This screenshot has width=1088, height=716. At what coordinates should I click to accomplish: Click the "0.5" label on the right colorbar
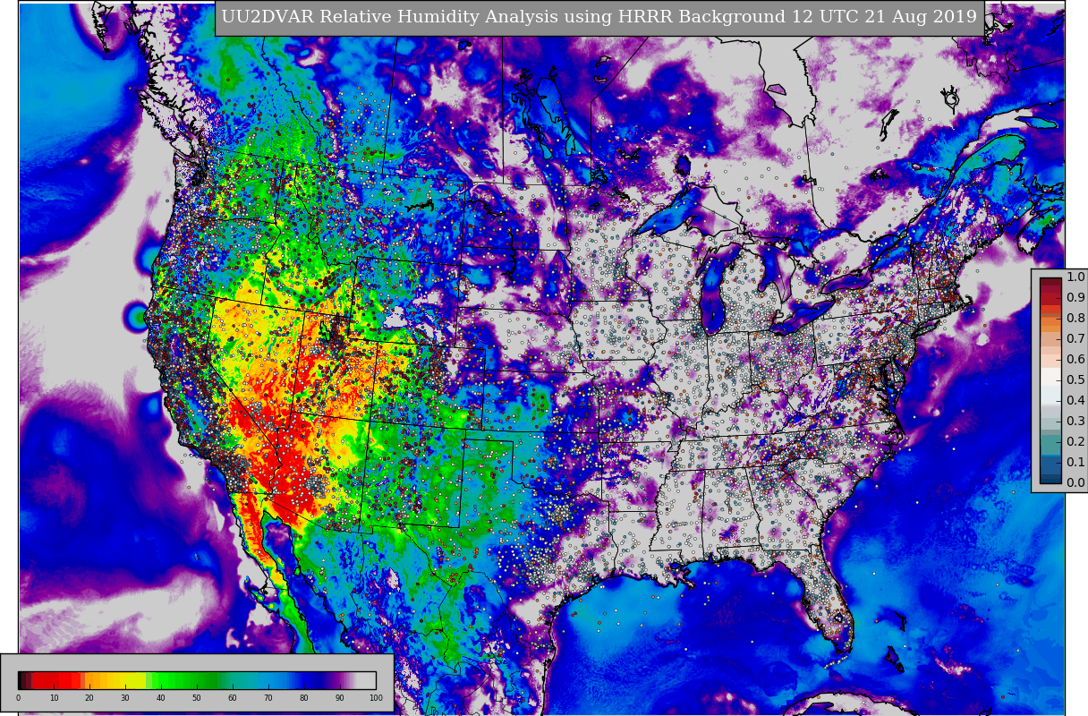(x=1075, y=380)
